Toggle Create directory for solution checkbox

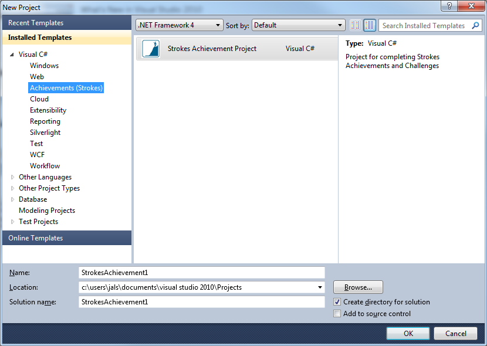coord(337,301)
